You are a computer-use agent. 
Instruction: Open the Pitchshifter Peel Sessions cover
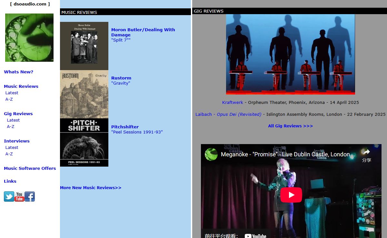[x=84, y=142]
